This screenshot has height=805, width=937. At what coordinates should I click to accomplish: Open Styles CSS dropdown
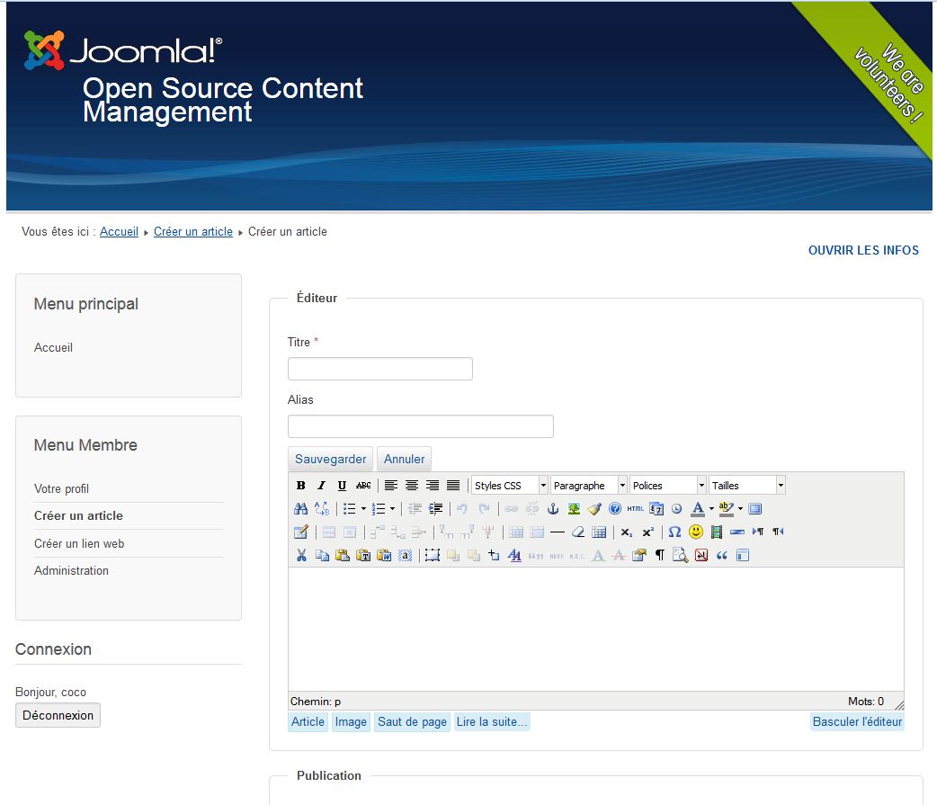point(510,486)
